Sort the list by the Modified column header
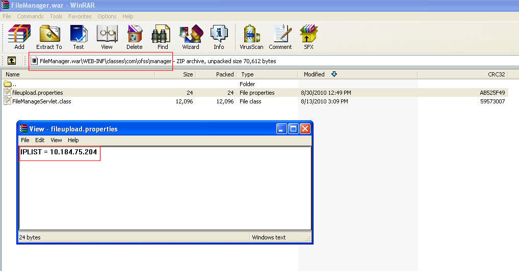The width and height of the screenshot is (519, 272). coord(358,74)
